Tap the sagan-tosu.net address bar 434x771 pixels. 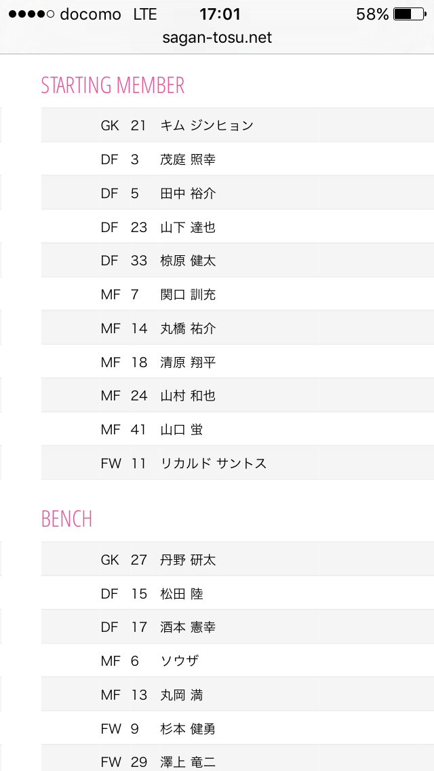(217, 38)
